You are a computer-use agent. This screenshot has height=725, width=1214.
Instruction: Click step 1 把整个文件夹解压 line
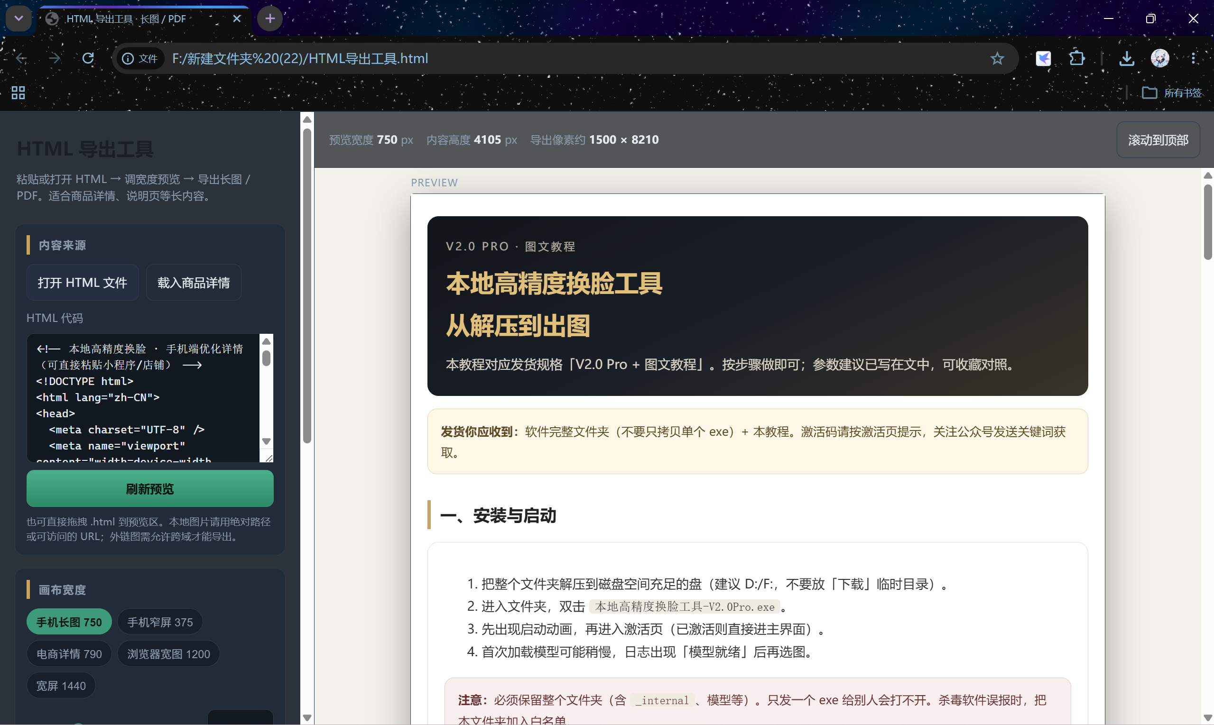(x=708, y=584)
